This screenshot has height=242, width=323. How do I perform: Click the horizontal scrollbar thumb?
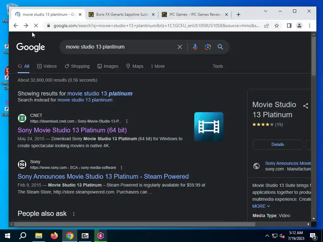134,224
